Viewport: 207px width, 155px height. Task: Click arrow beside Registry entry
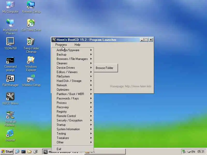click(x=91, y=112)
